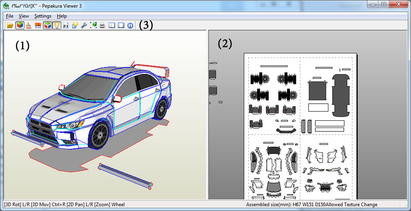Click the single-pane right layout icon
411x211 pixels.
click(121, 26)
